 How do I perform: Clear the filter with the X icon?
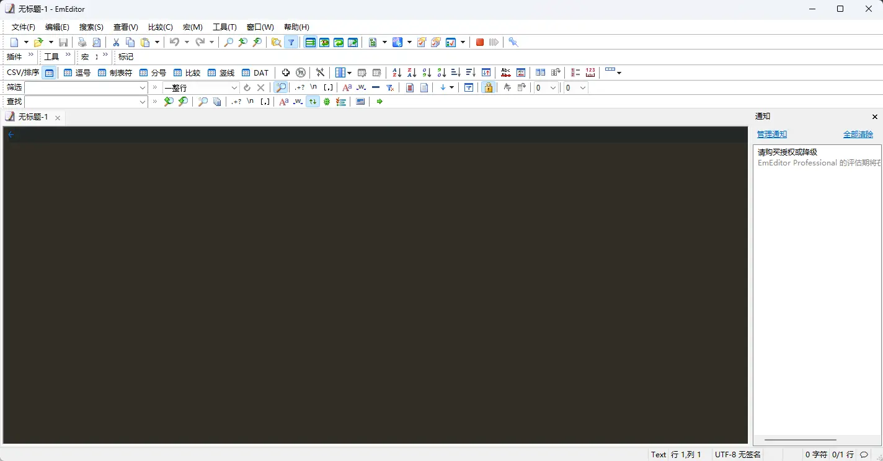click(x=261, y=87)
